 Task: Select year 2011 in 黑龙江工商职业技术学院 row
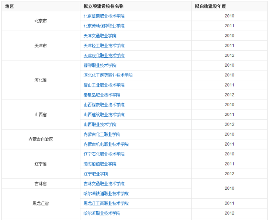coord(229,203)
